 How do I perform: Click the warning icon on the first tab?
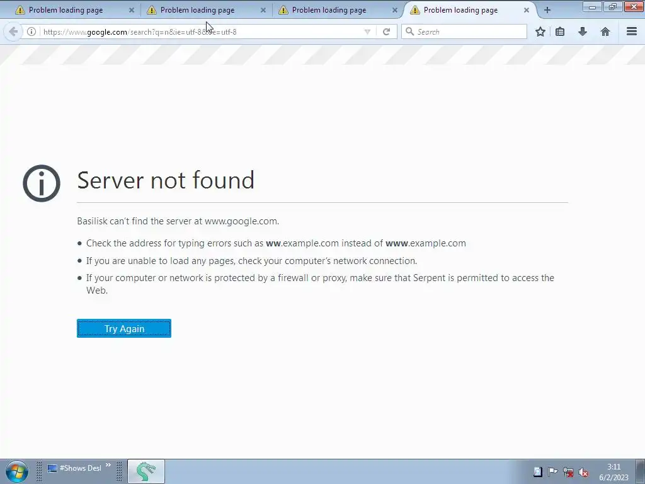pyautogui.click(x=20, y=10)
